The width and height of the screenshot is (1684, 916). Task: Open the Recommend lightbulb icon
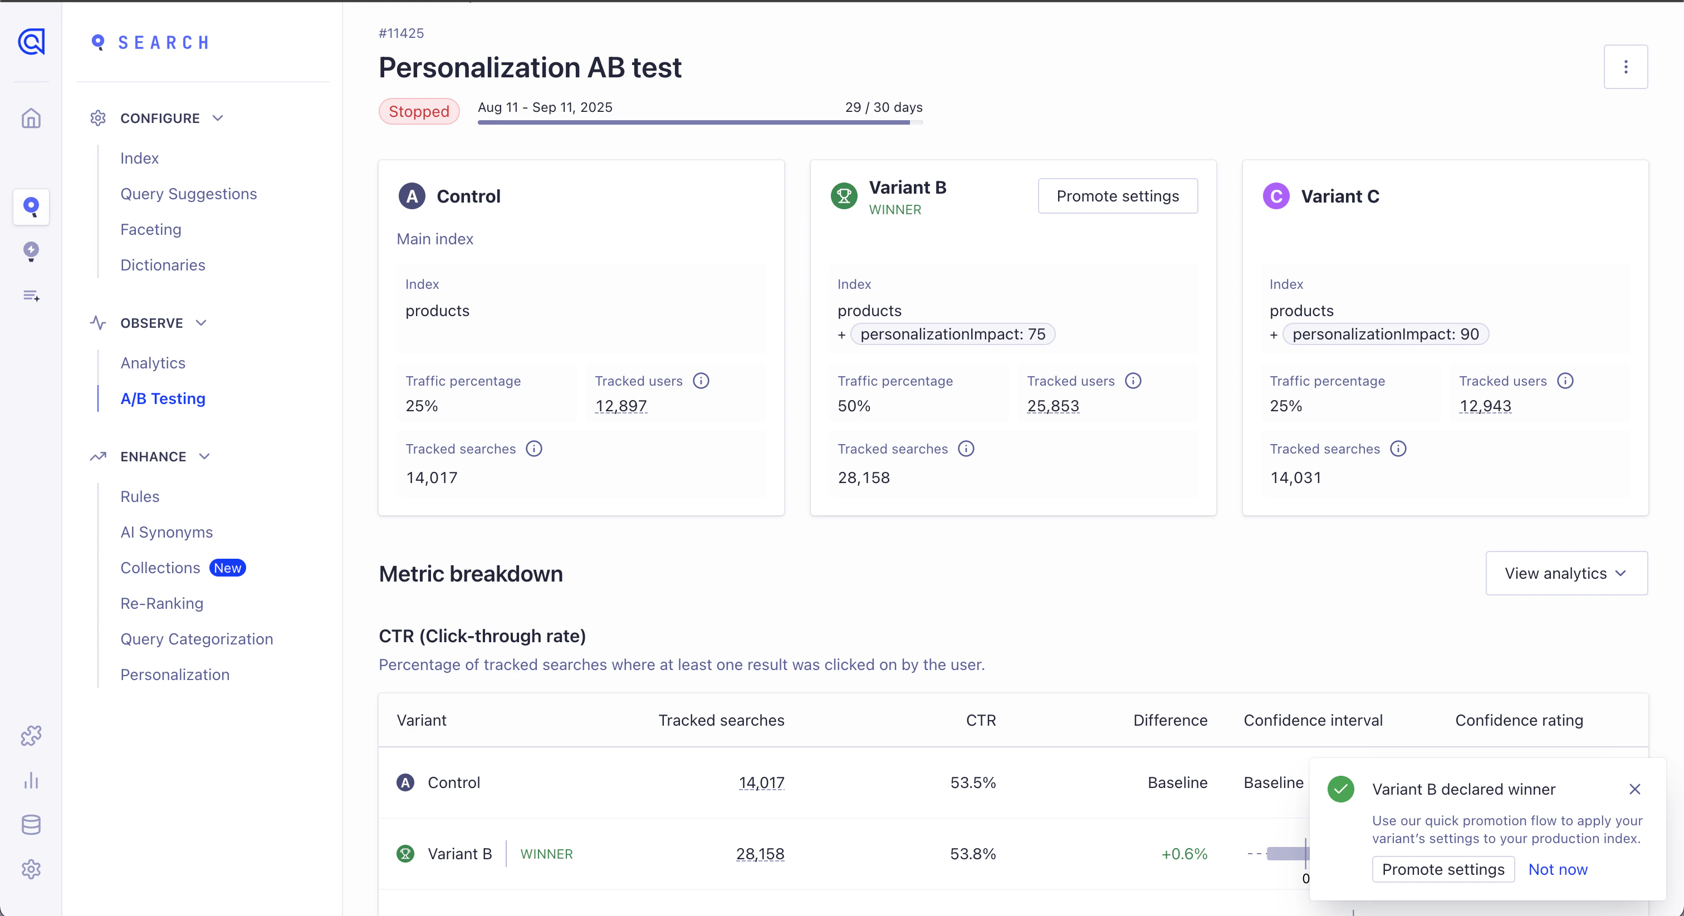(31, 252)
